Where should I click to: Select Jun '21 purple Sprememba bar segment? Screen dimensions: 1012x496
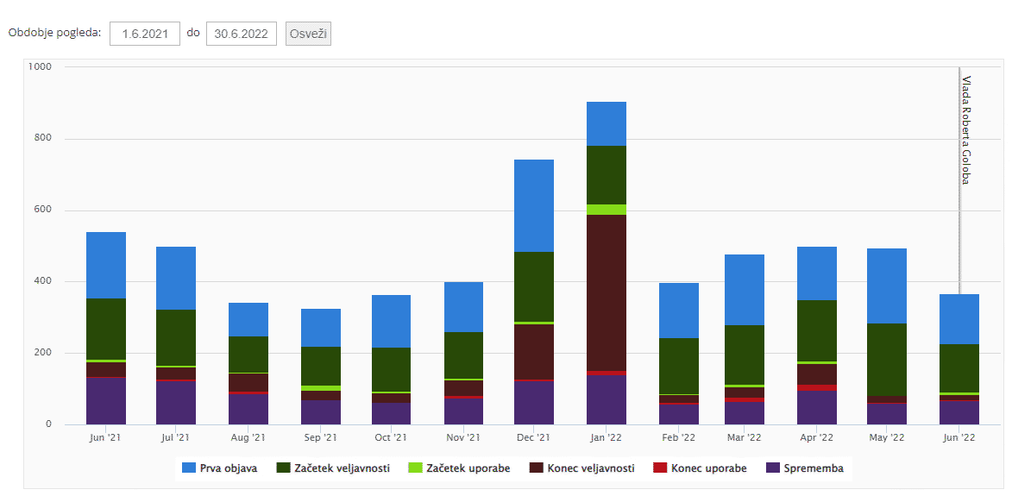(106, 400)
